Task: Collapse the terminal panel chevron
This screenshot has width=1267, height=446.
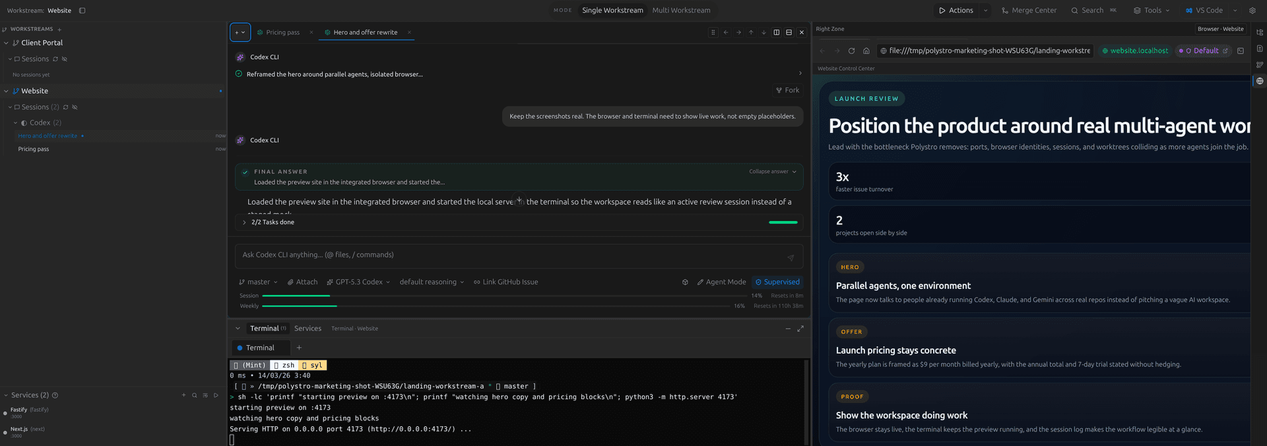Action: click(238, 329)
